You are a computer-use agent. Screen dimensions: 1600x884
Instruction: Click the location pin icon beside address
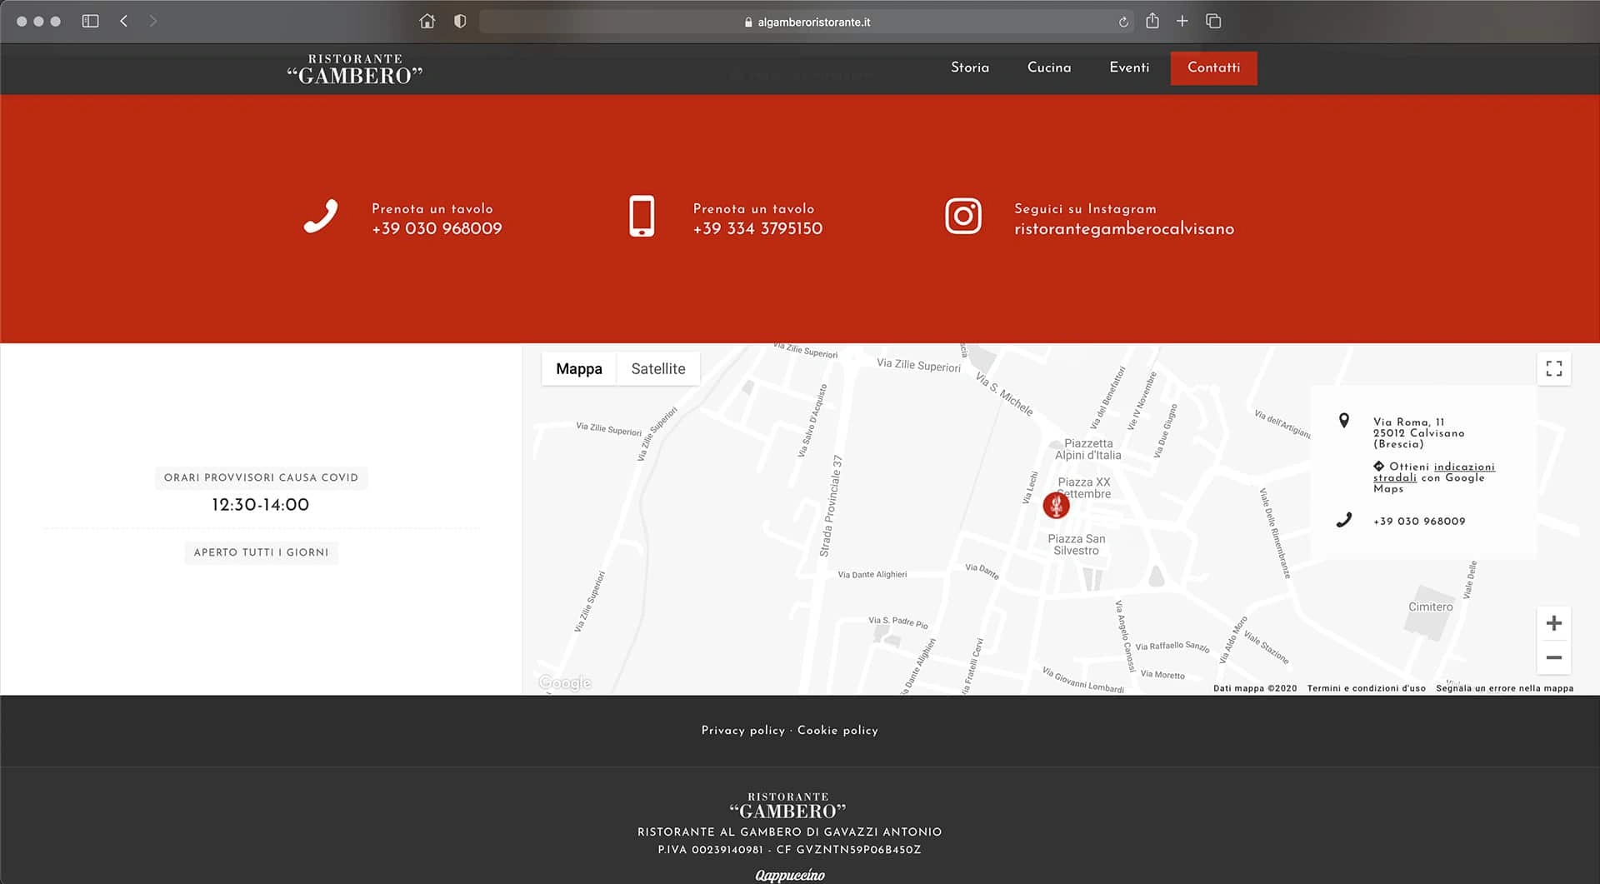(1344, 421)
